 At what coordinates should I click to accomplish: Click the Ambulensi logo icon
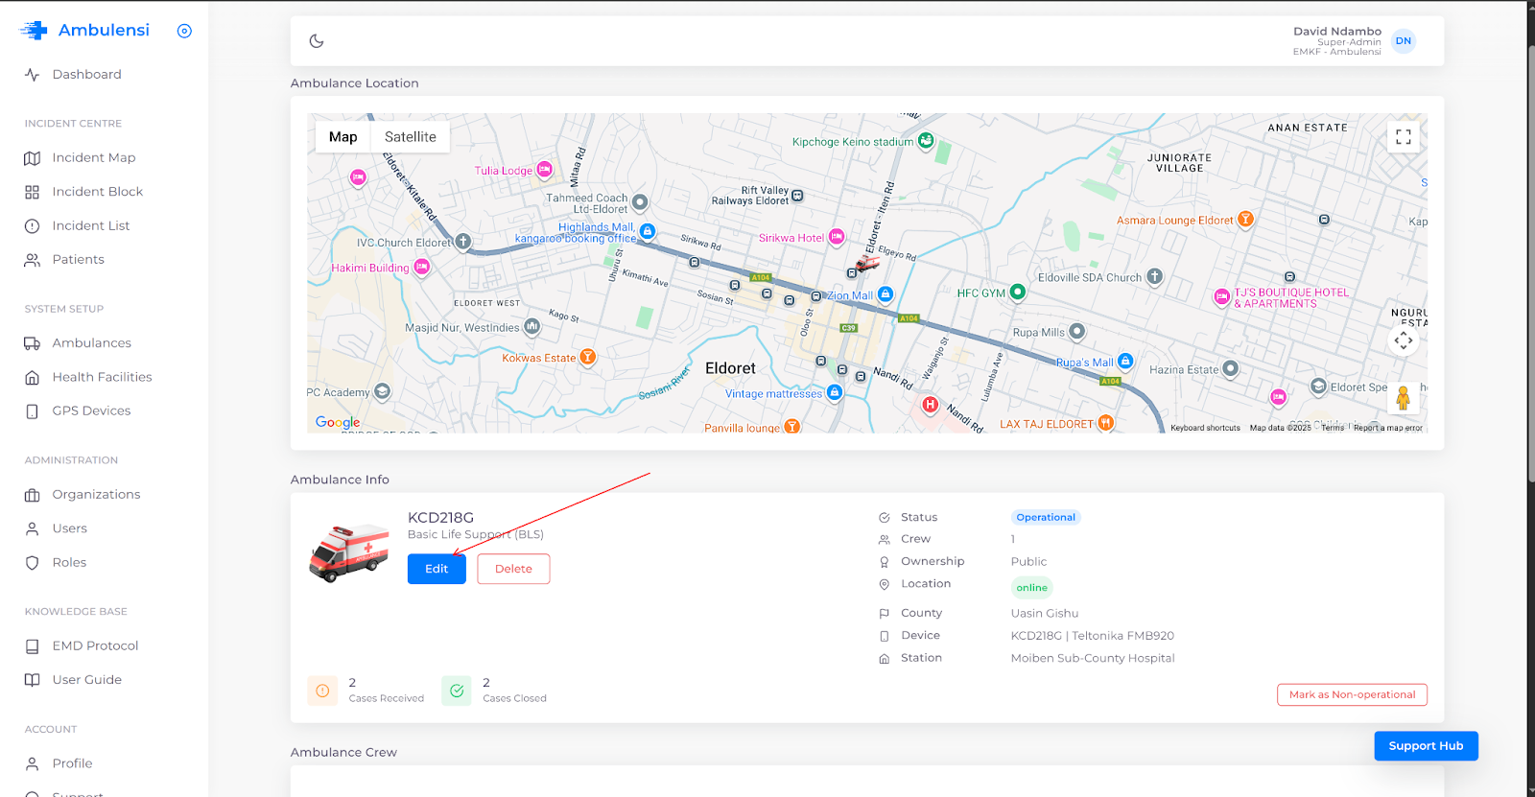coord(34,31)
